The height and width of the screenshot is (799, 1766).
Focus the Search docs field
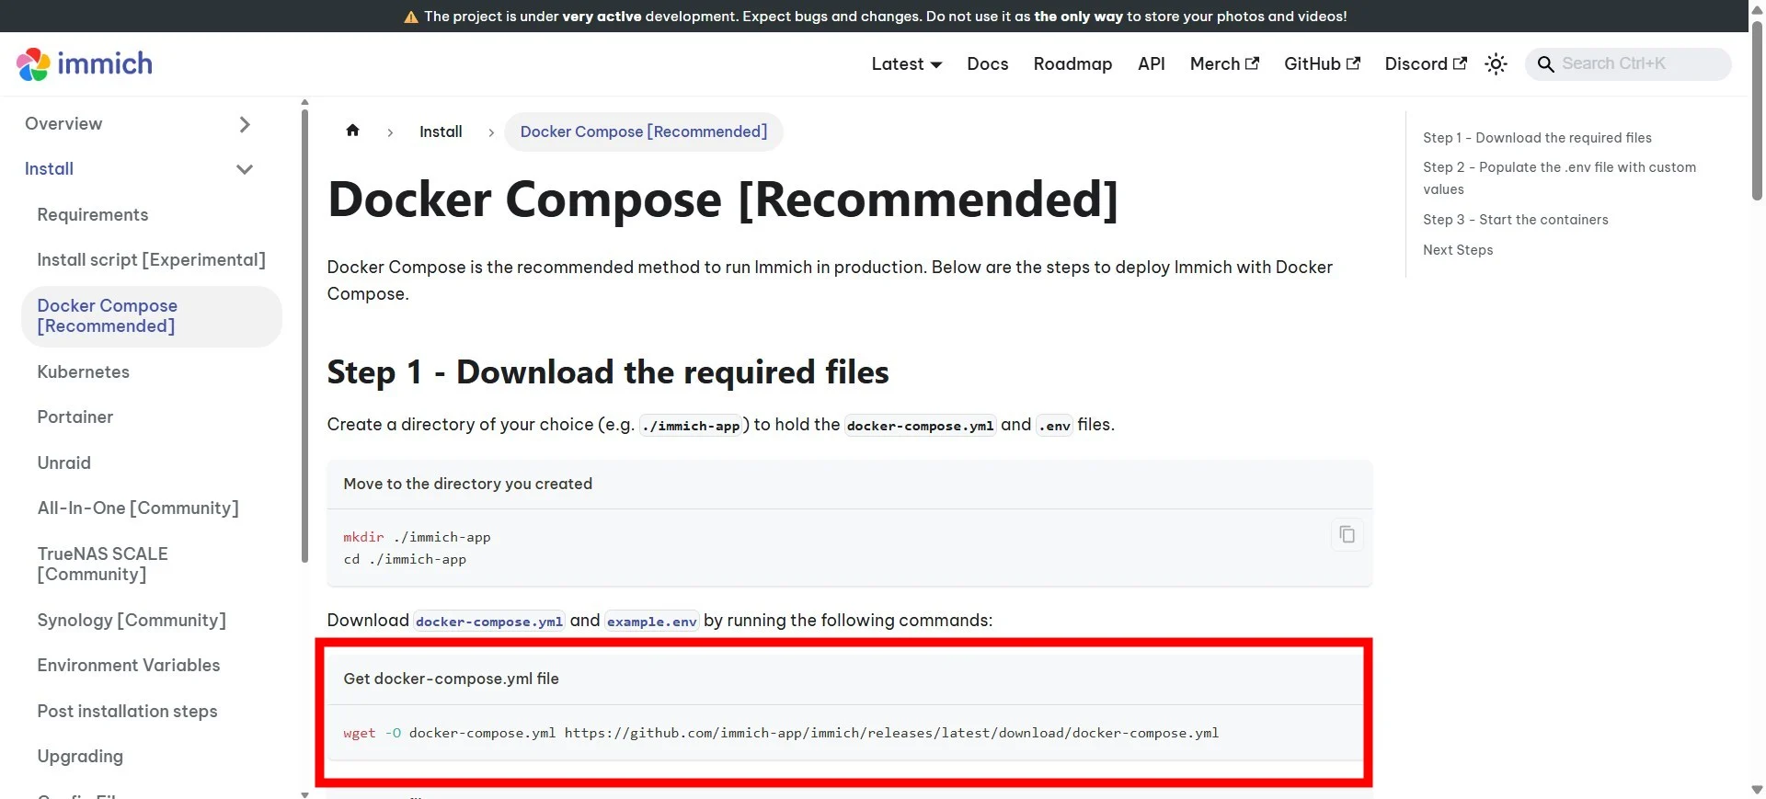click(x=1628, y=63)
